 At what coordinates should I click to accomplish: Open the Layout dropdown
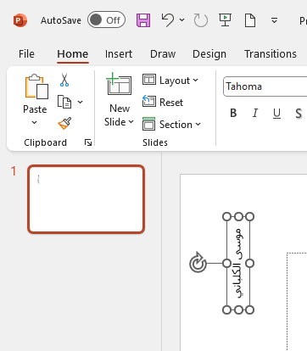[x=170, y=81]
